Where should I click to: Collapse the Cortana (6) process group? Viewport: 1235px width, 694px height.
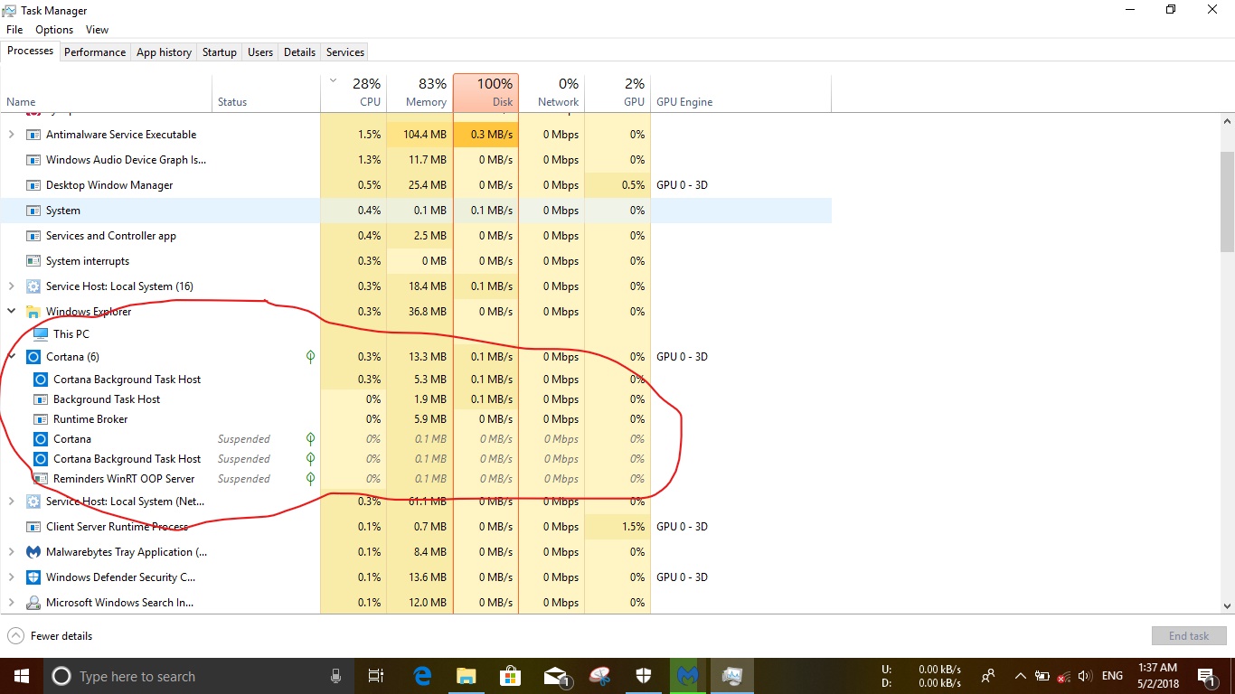click(12, 357)
